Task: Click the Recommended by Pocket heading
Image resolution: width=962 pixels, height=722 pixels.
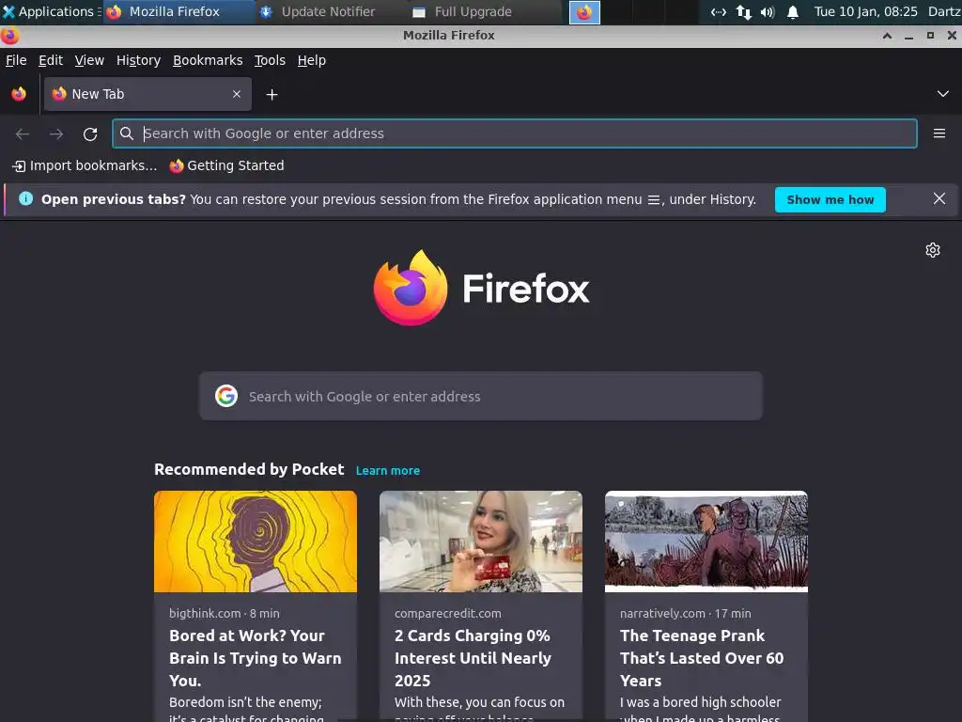Action: [x=249, y=469]
